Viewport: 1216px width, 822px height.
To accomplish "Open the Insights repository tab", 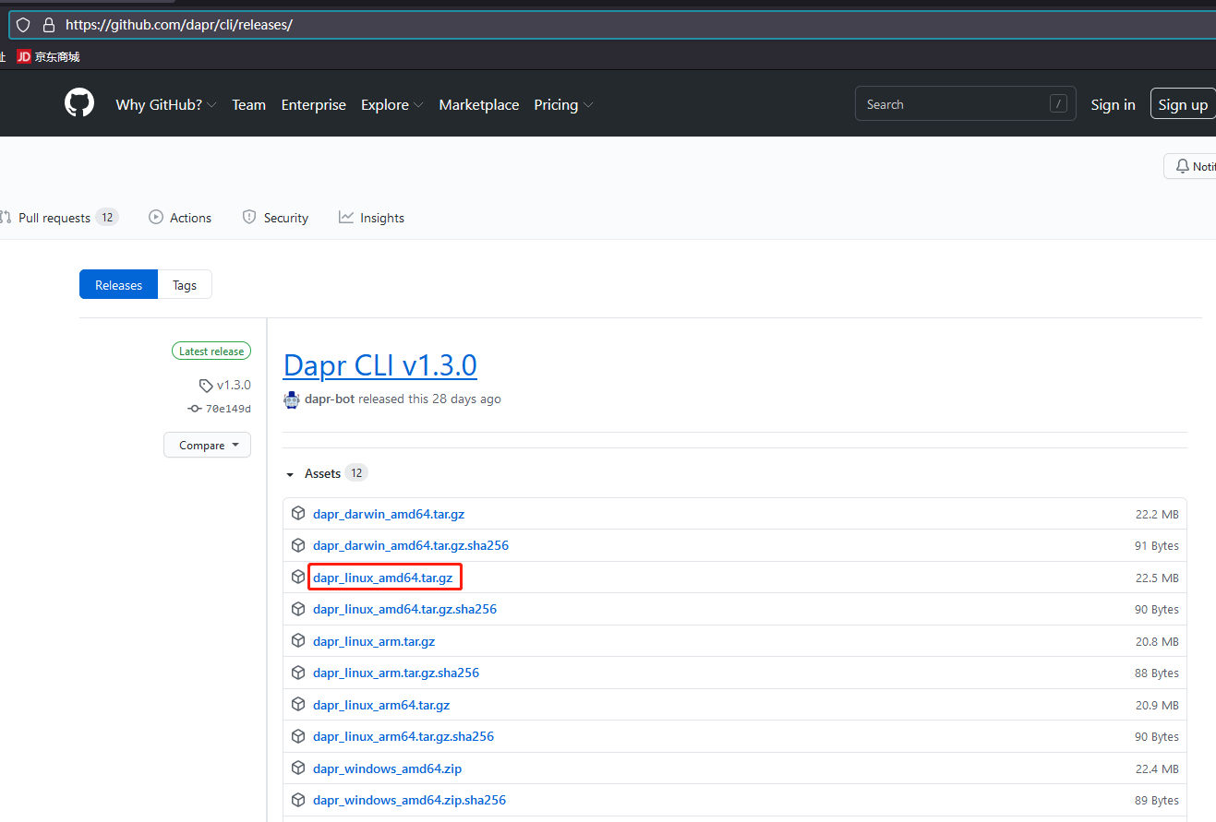I will [371, 218].
